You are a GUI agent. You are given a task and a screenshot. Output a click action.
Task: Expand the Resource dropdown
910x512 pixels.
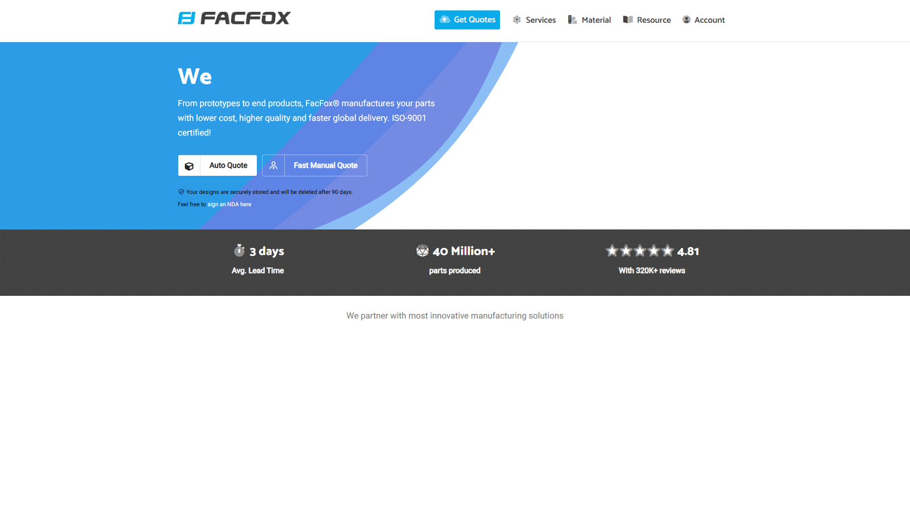point(653,20)
